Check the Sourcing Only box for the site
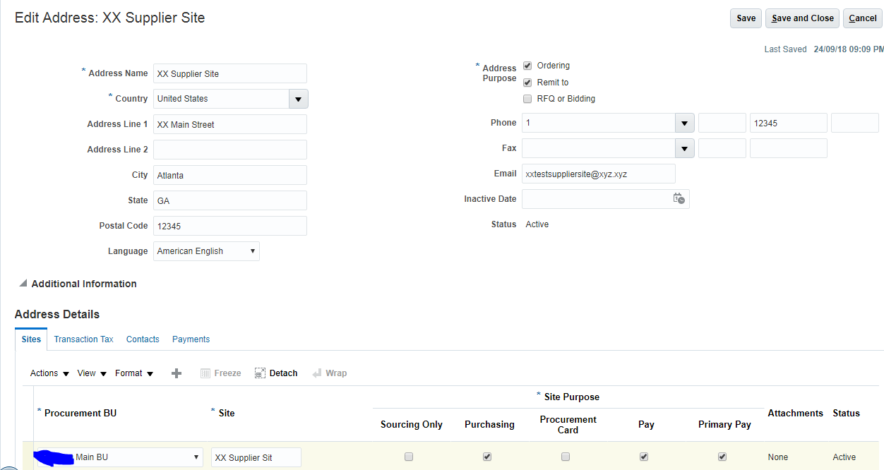 point(409,457)
